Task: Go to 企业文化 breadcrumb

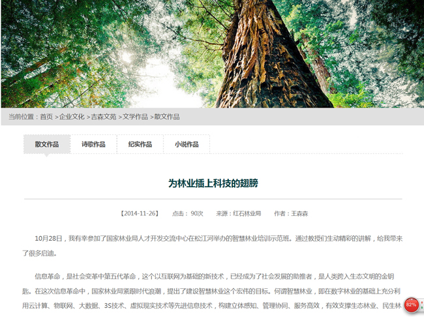Action: [x=72, y=117]
